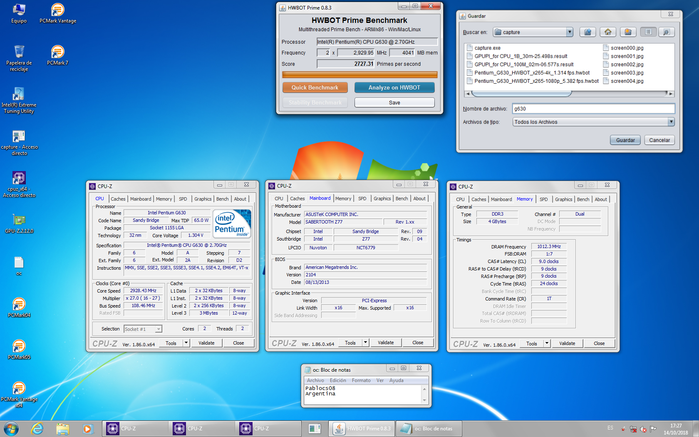Click the Processor name field in HWBOT Prime
Viewport: 699px width, 437px height.
(x=377, y=42)
